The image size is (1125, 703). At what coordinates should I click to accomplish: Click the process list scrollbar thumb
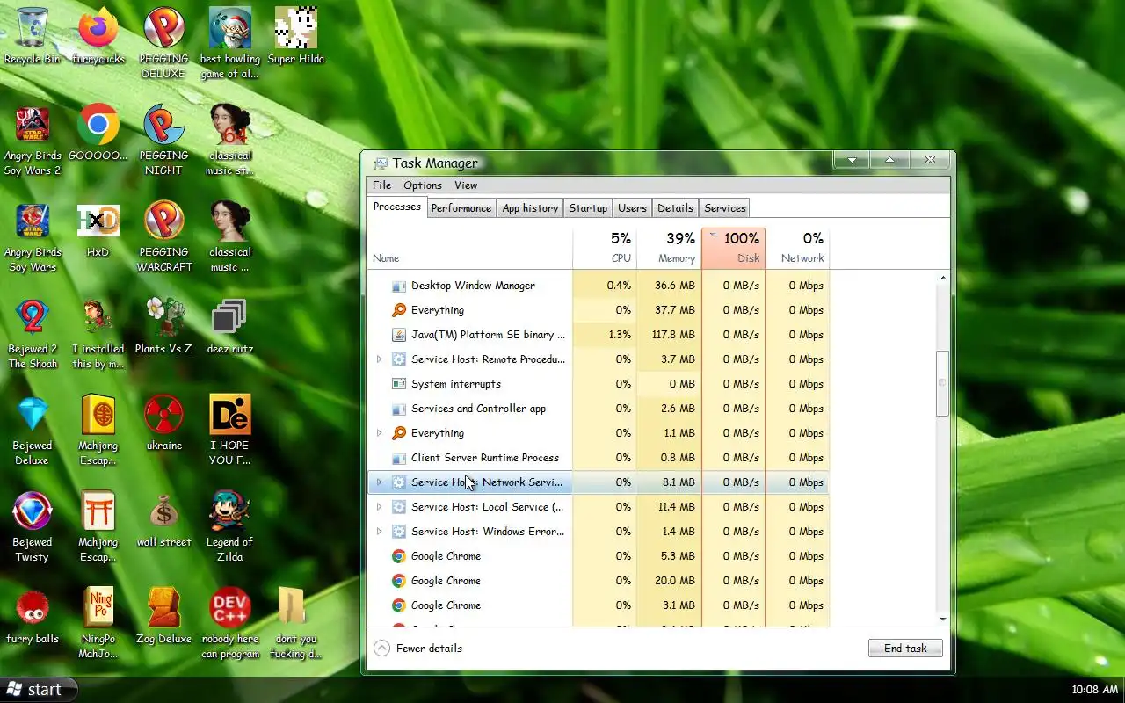click(x=943, y=383)
